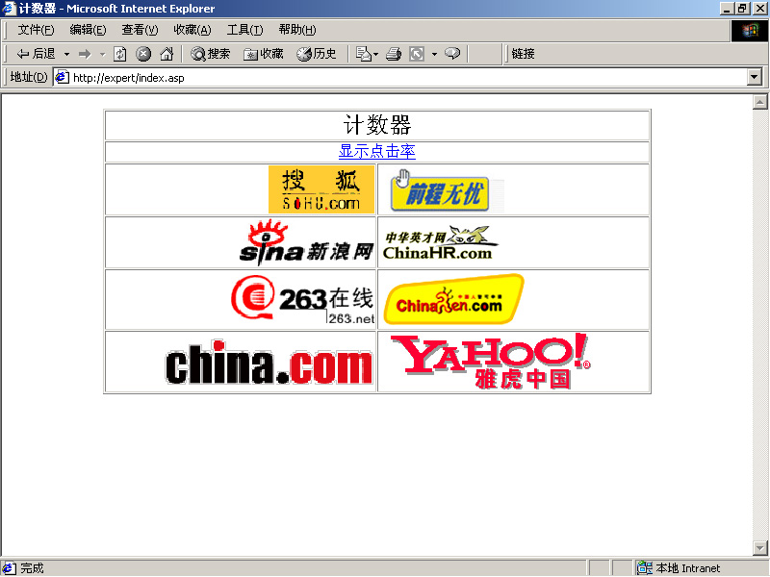Open the 文件(F) menu

coord(36,30)
